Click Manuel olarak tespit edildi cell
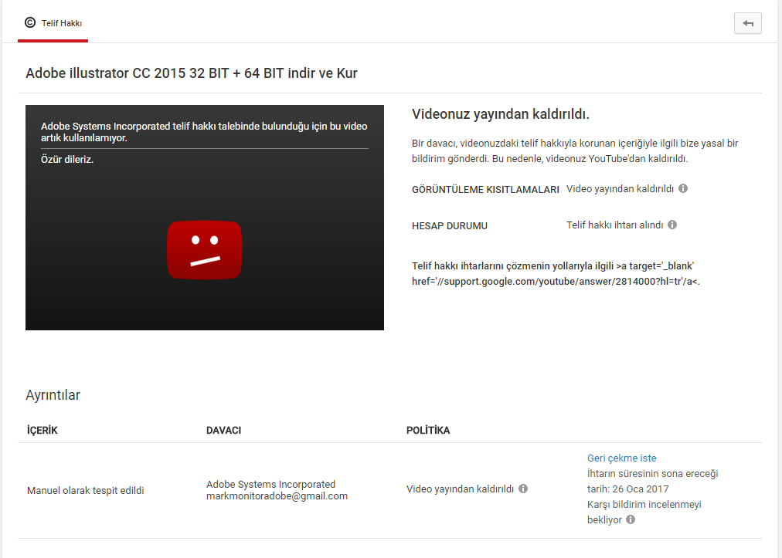Image resolution: width=782 pixels, height=558 pixels. coord(85,490)
